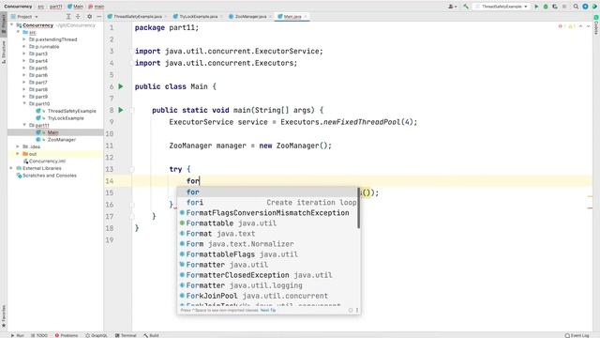The image size is (600, 338).
Task: Select Formattable java.util suggestion
Action: coord(268,223)
